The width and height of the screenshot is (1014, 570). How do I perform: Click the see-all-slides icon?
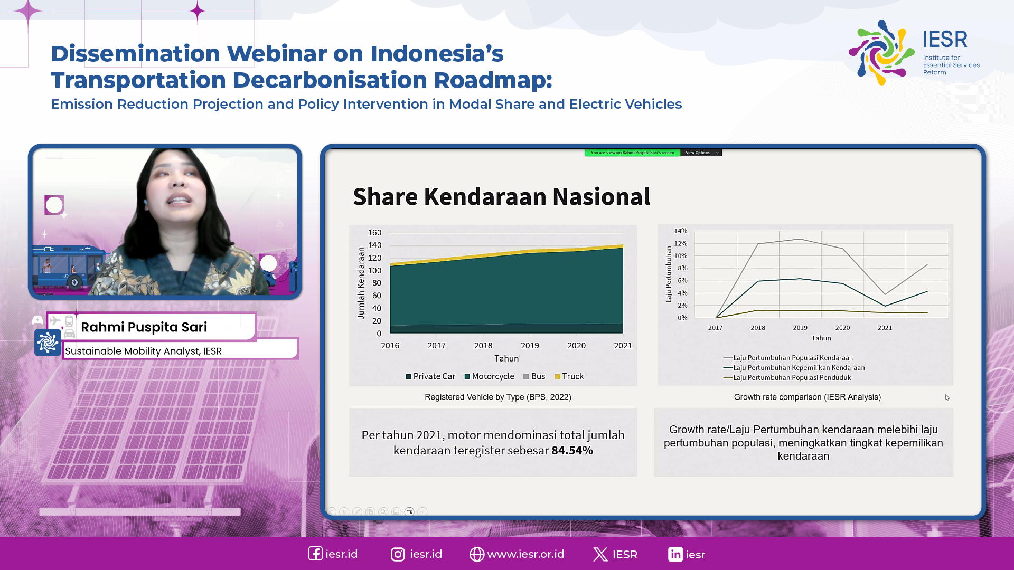(x=370, y=511)
